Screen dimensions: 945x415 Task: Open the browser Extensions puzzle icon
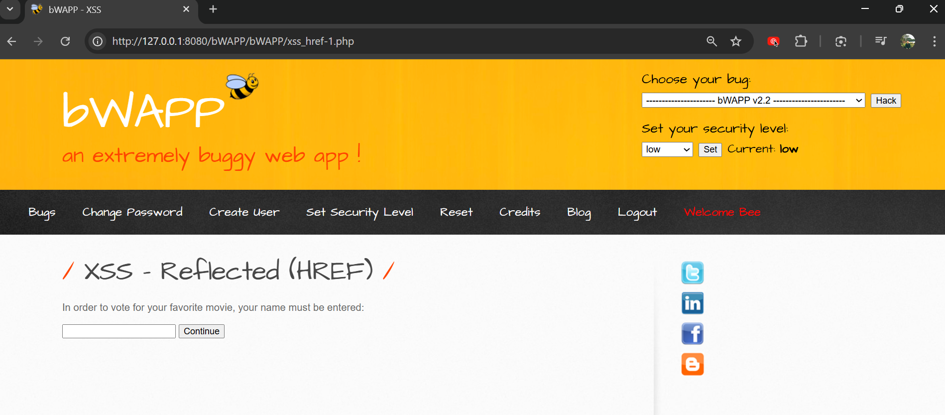tap(801, 41)
